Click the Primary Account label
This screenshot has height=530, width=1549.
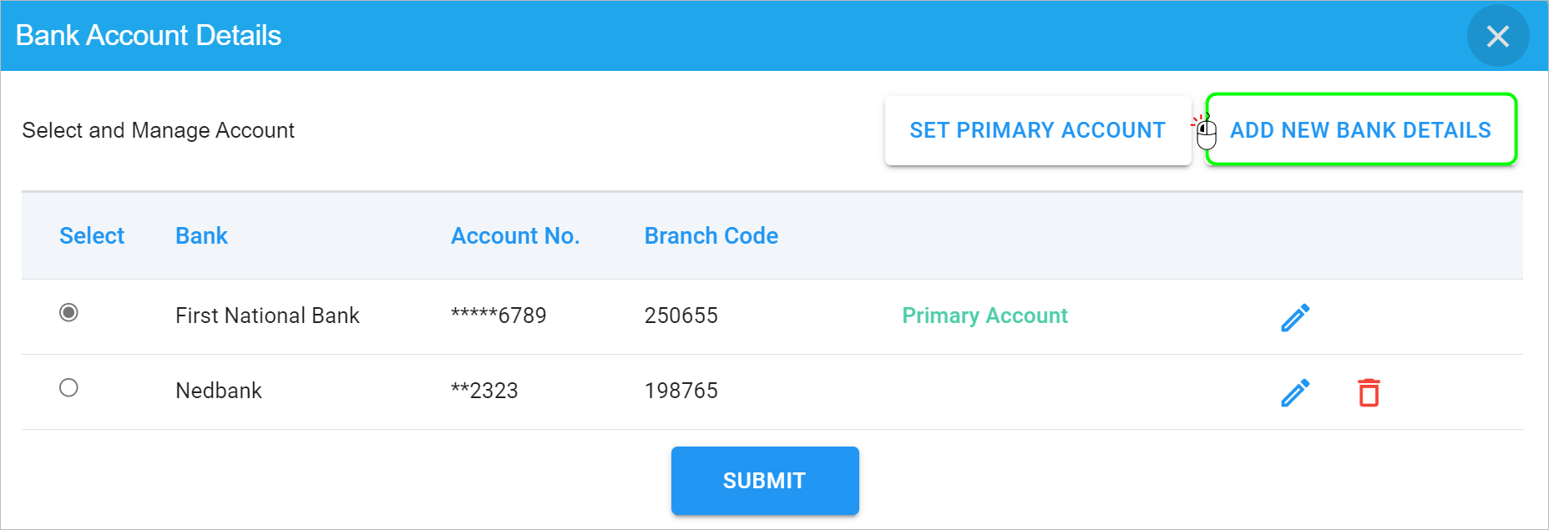985,315
